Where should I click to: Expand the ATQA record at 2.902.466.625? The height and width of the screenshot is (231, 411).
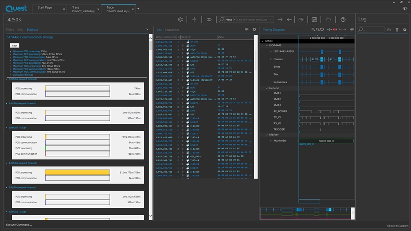point(183,50)
